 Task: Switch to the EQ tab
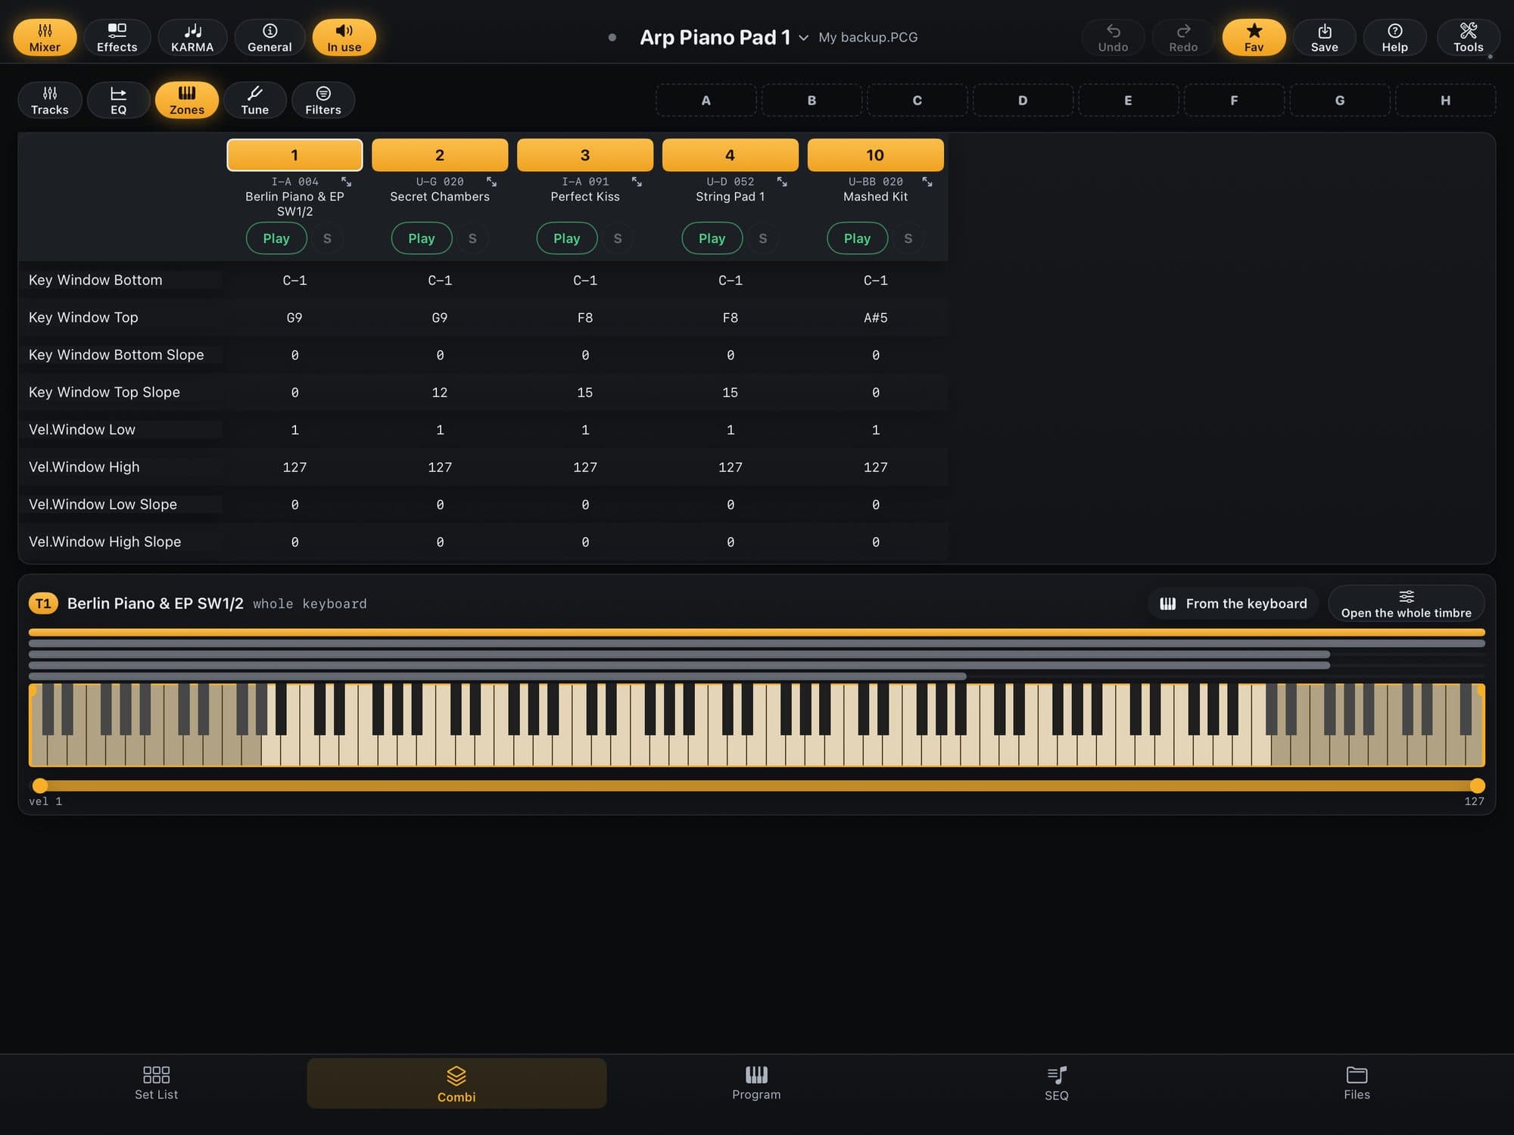[x=118, y=100]
